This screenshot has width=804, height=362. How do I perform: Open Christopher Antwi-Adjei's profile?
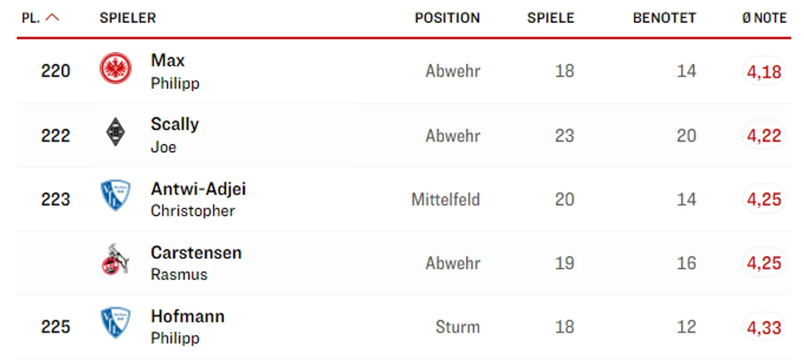(x=198, y=199)
